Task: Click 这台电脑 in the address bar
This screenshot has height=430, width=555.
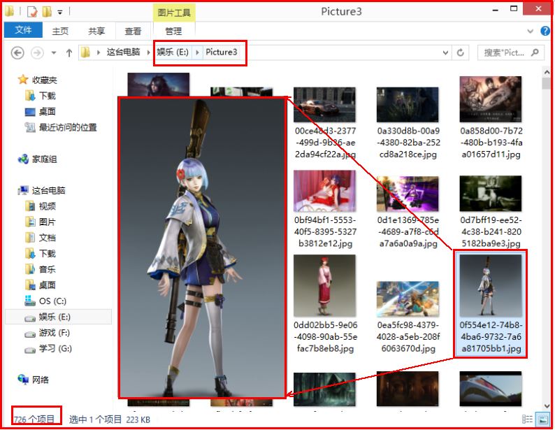Action: click(x=123, y=52)
